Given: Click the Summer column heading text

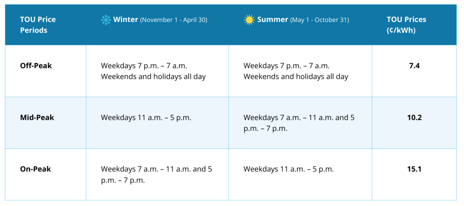Looking at the screenshot, I should [x=272, y=20].
